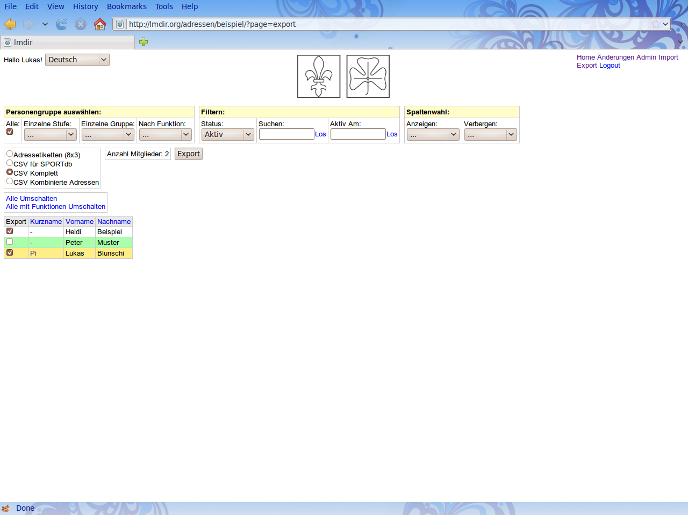688x515 pixels.
Task: Open a new tab with plus icon
Action: [144, 42]
